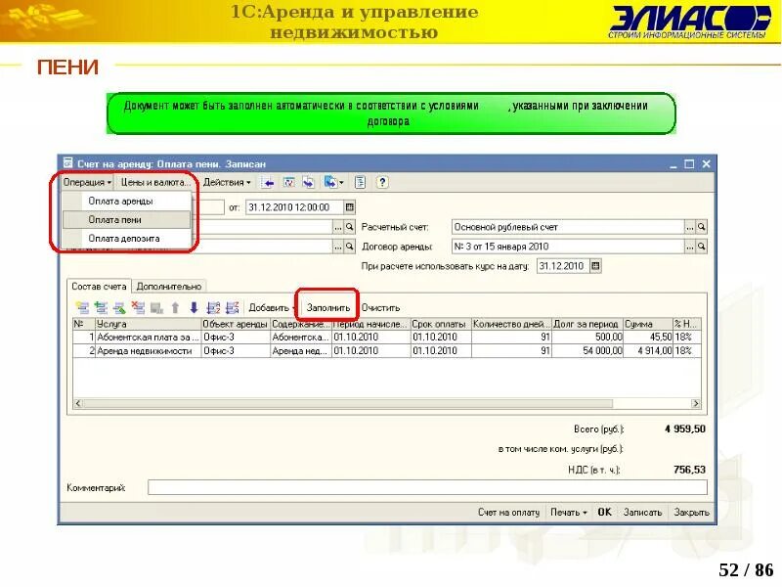Viewport: 782px width, 587px height.
Task: Click cell with debt 54 000,00
Action: 587,351
